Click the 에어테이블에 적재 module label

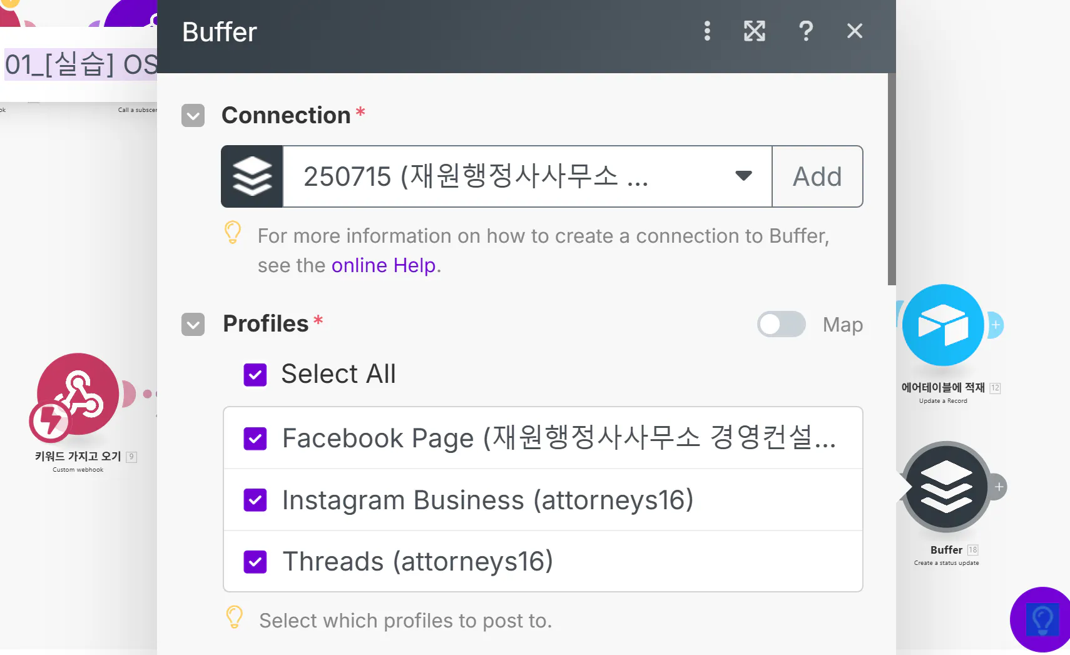pos(943,387)
